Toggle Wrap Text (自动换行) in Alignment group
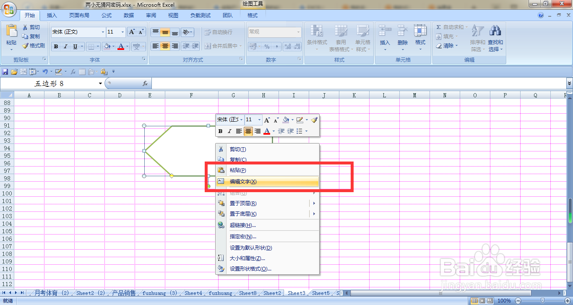 (215, 32)
